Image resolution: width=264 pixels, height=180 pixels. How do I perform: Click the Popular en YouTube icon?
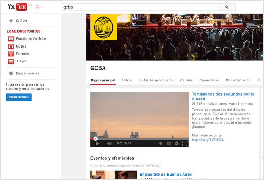(11, 39)
